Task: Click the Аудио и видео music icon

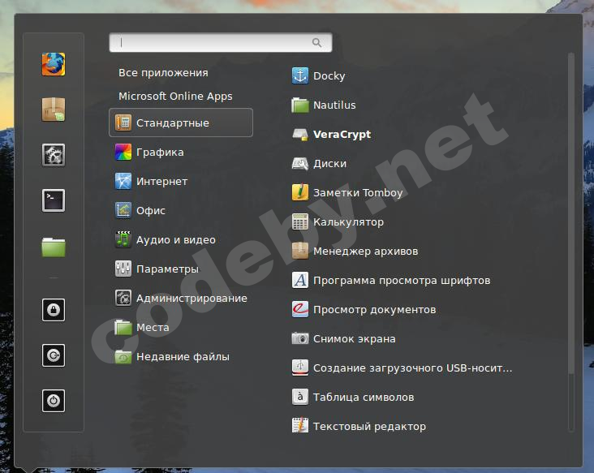Action: pyautogui.click(x=123, y=239)
